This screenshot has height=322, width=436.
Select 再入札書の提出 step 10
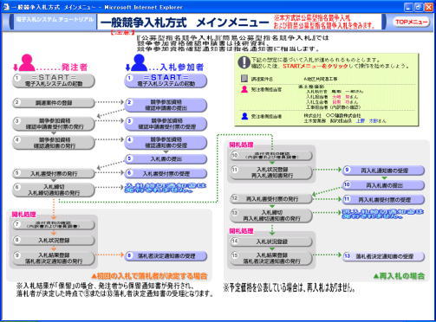pyautogui.click(x=383, y=185)
